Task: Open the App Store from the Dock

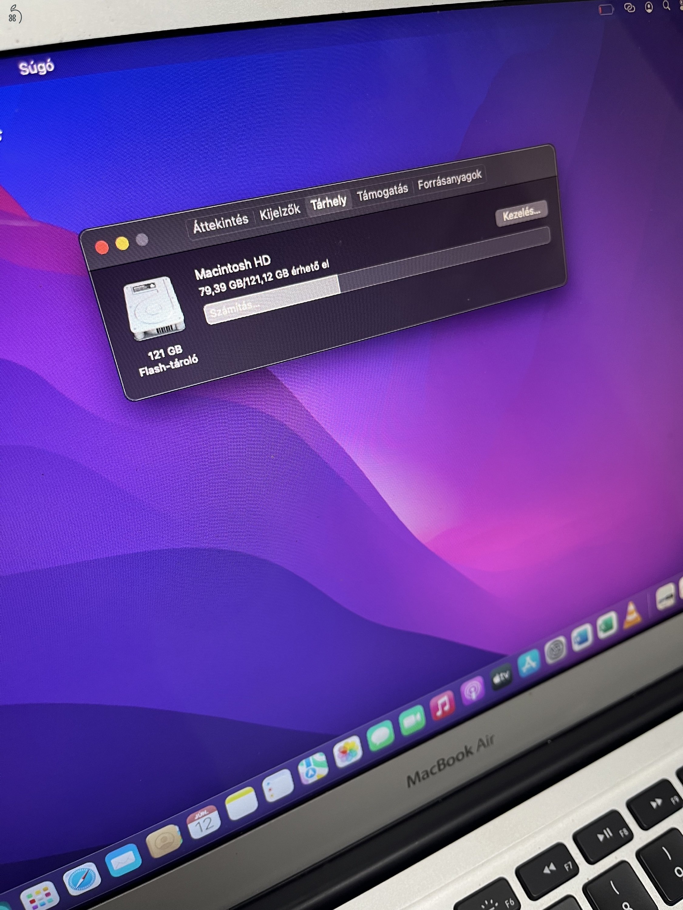Action: tap(528, 662)
